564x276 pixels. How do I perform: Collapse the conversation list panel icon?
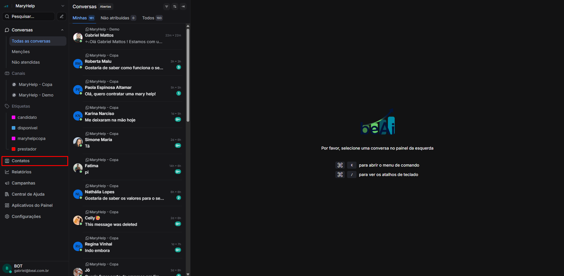coord(183,6)
